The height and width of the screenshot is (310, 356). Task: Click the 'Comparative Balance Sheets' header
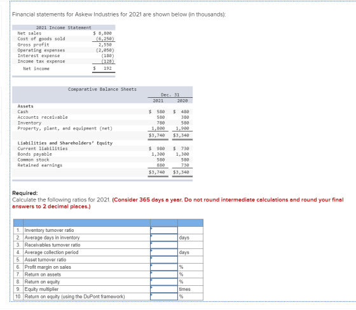[x=102, y=89]
